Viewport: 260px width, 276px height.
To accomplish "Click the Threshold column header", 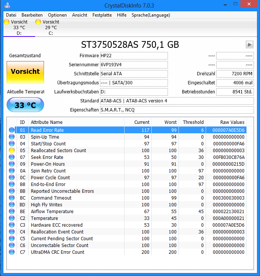I will click(x=192, y=122).
